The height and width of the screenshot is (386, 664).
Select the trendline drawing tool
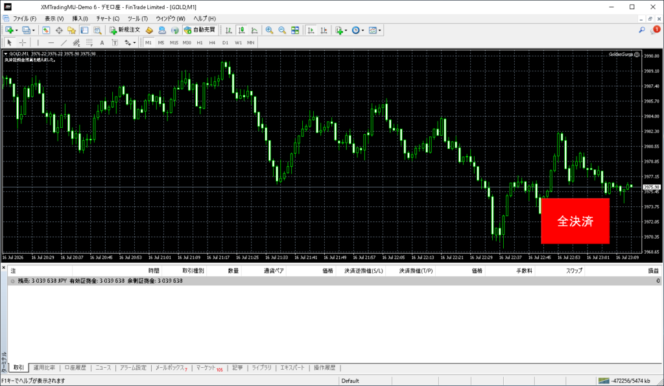(x=64, y=42)
